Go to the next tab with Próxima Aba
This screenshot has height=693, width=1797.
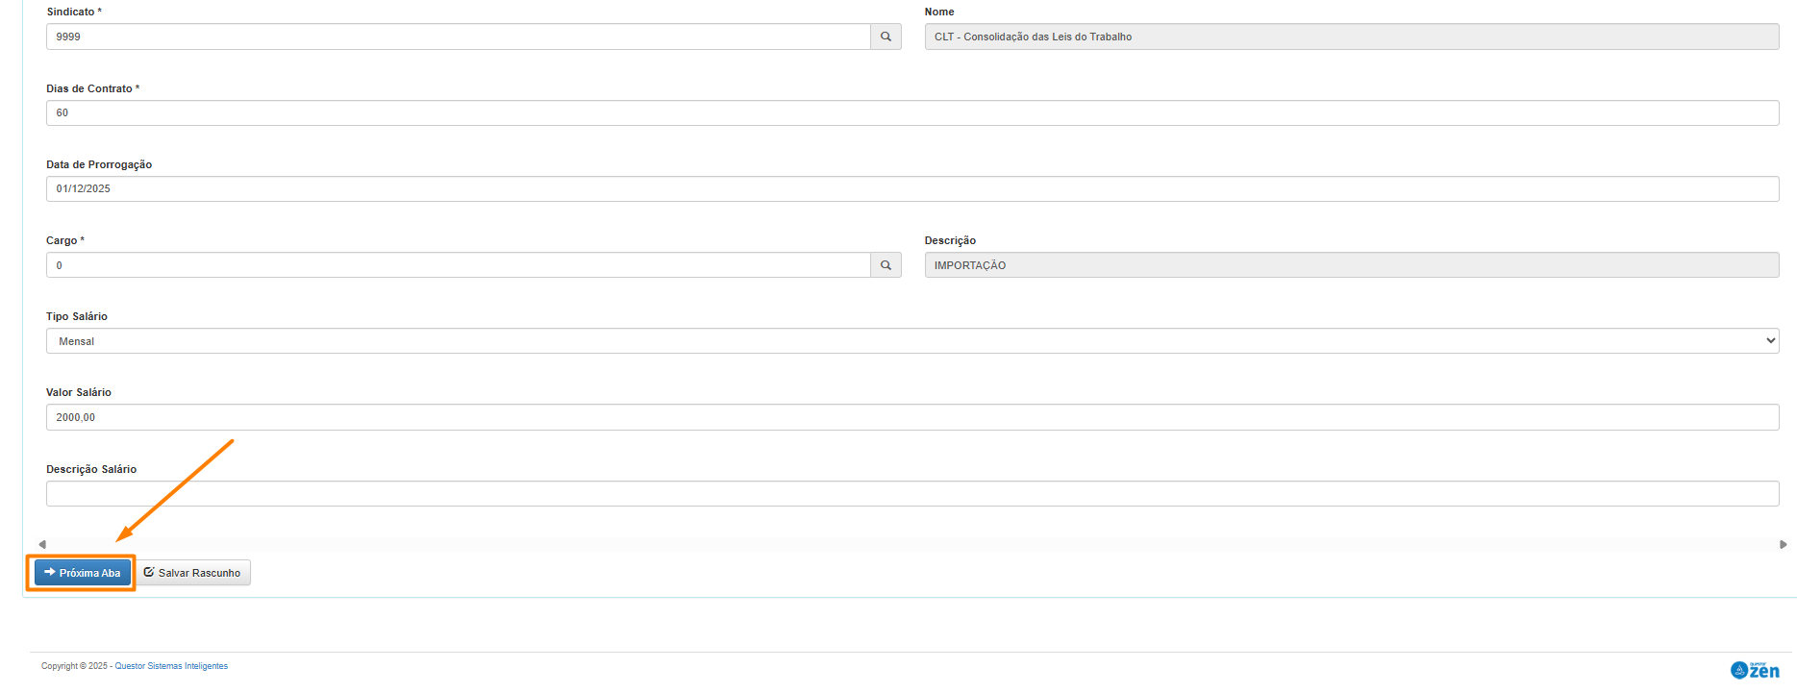(83, 573)
